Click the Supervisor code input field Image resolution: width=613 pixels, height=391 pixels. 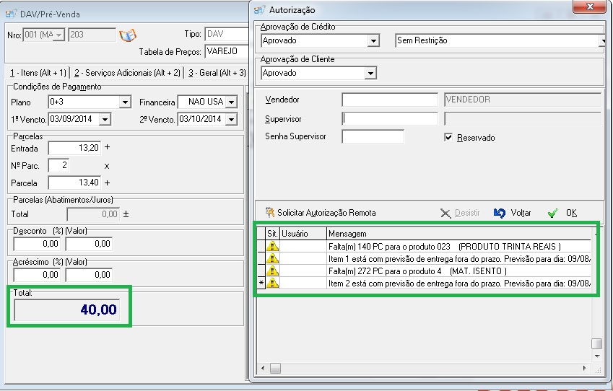[390, 119]
